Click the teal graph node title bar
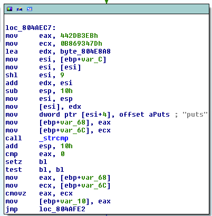The width and height of the screenshot is (212, 216). pyautogui.click(x=107, y=9)
